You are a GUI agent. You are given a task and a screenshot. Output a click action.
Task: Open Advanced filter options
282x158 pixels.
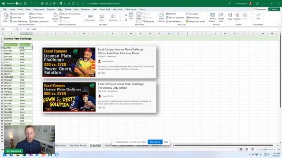click(148, 22)
